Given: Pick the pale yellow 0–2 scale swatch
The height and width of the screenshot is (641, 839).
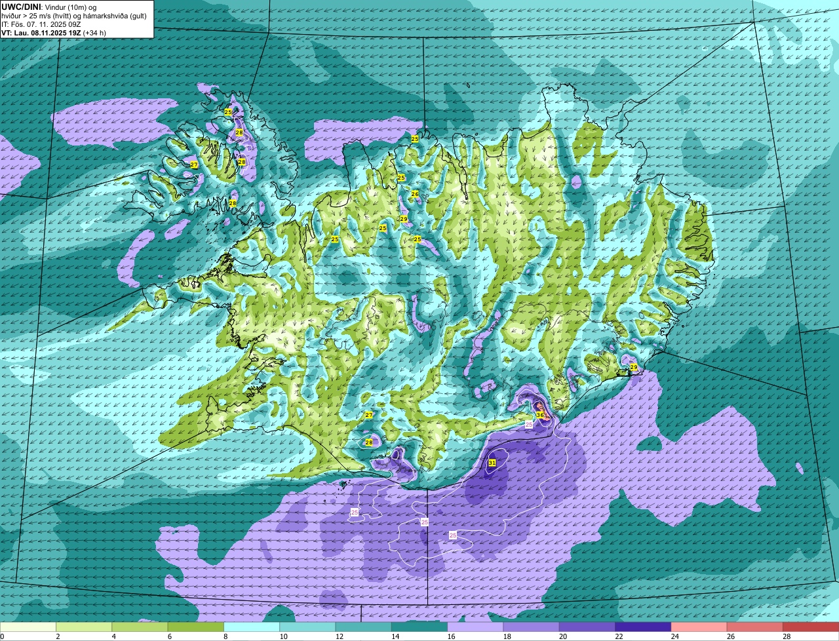Looking at the screenshot, I should [28, 627].
